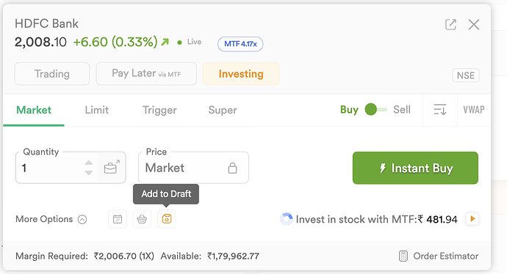Collapse the More Options section
This screenshot has height=274, width=507.
[x=51, y=219]
